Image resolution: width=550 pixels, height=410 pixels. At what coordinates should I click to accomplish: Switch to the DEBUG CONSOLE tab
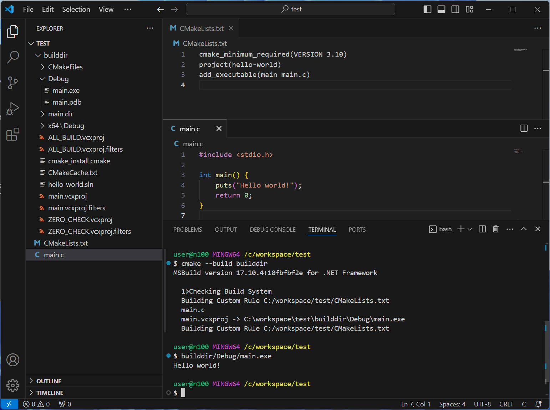(x=273, y=230)
